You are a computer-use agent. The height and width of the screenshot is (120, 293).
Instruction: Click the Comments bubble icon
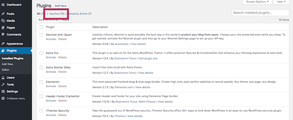3,34
